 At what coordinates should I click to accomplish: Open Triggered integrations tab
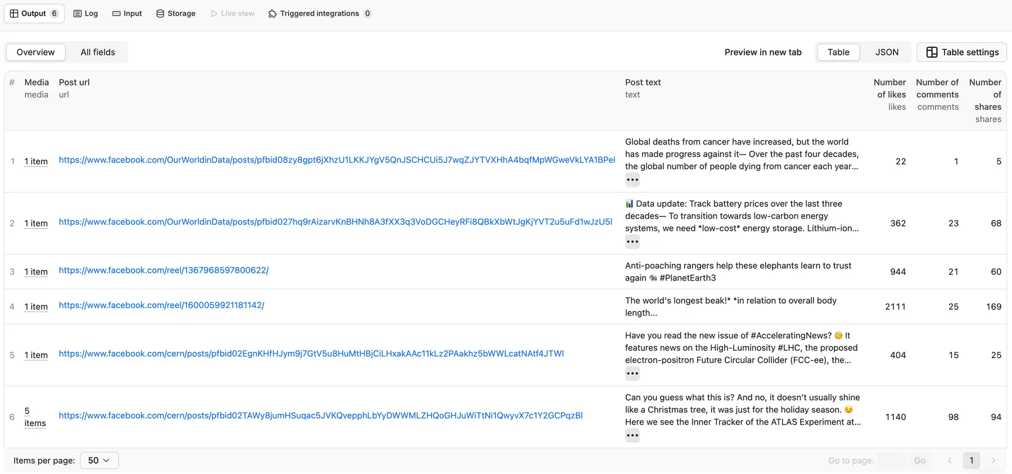[x=319, y=13]
